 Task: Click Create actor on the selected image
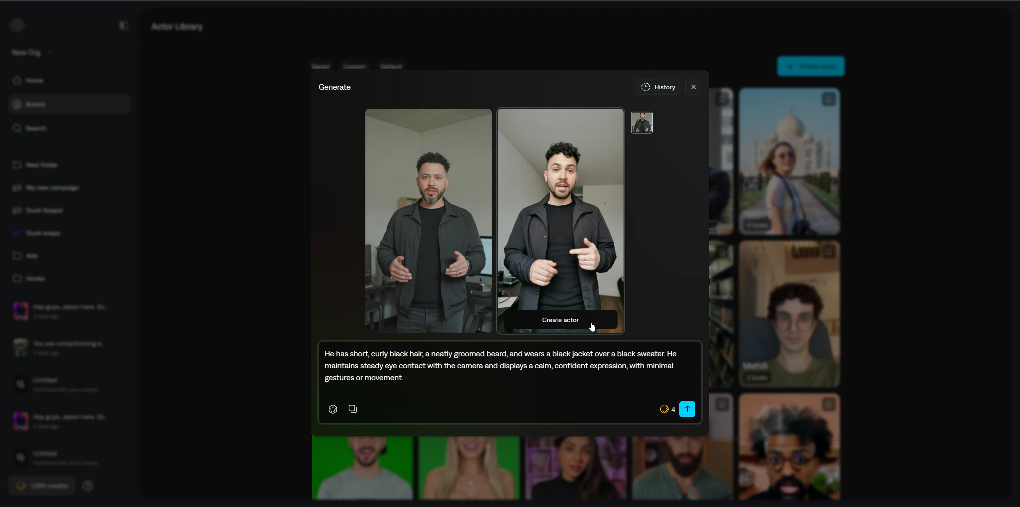pyautogui.click(x=560, y=320)
